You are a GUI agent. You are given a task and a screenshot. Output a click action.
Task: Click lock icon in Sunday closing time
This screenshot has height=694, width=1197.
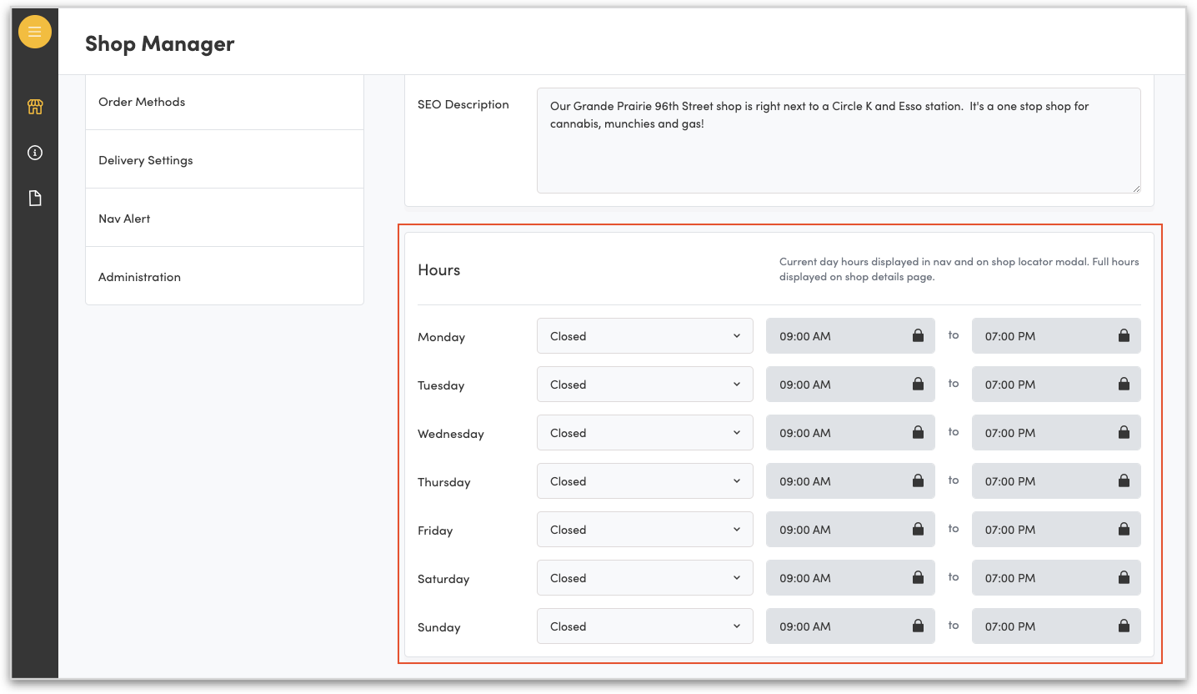[1124, 626]
